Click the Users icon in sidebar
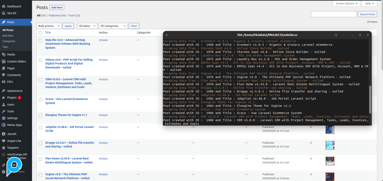The height and width of the screenshot is (181, 383). point(4,105)
